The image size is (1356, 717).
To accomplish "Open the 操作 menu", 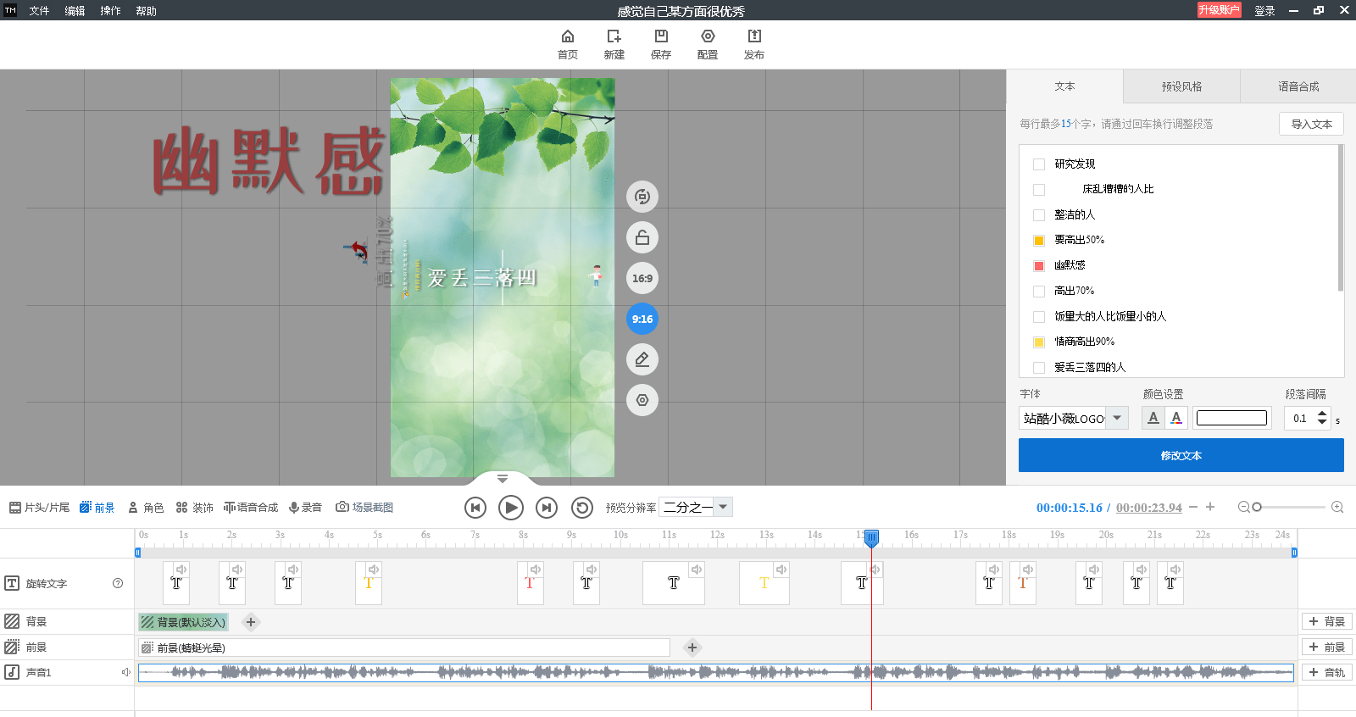I will tap(110, 11).
